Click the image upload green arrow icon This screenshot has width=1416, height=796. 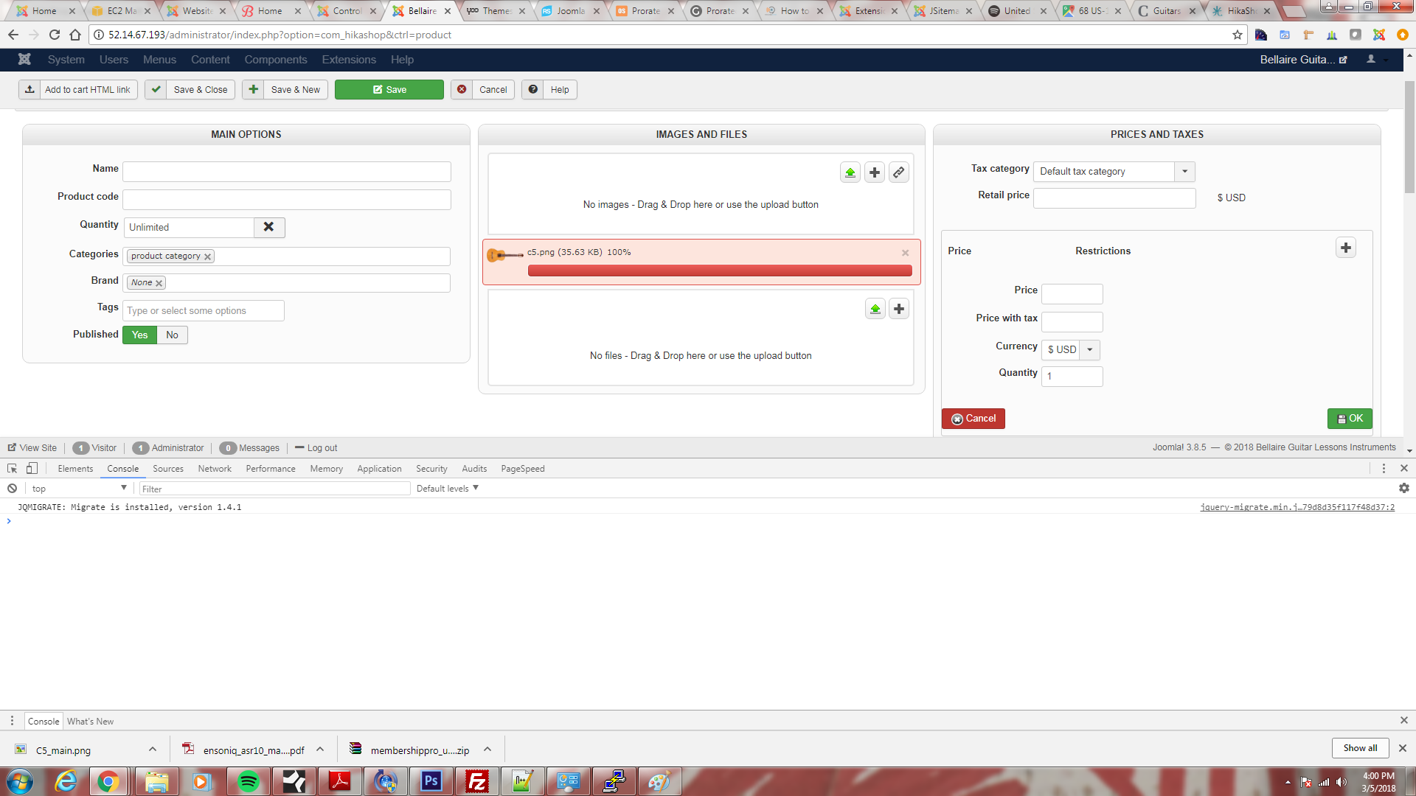pos(850,172)
